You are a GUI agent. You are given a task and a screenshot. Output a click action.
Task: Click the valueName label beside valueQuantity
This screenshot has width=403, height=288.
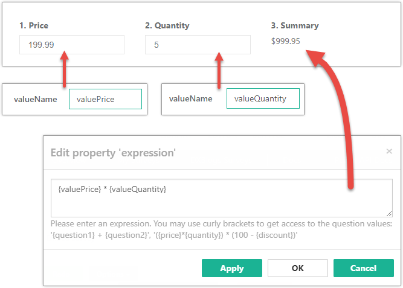coord(191,99)
